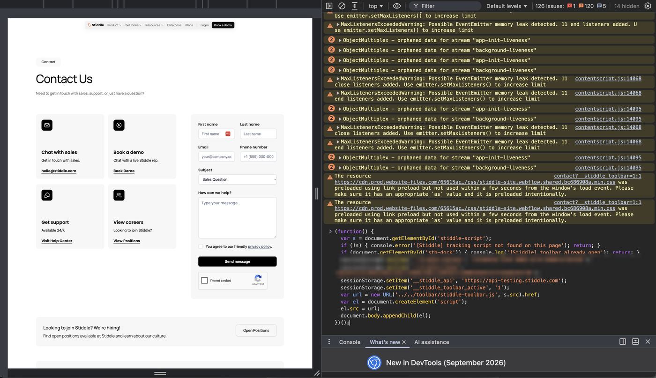Screen dimensions: 656x378
Task: Open the Visit Help Center link
Action: pos(57,241)
